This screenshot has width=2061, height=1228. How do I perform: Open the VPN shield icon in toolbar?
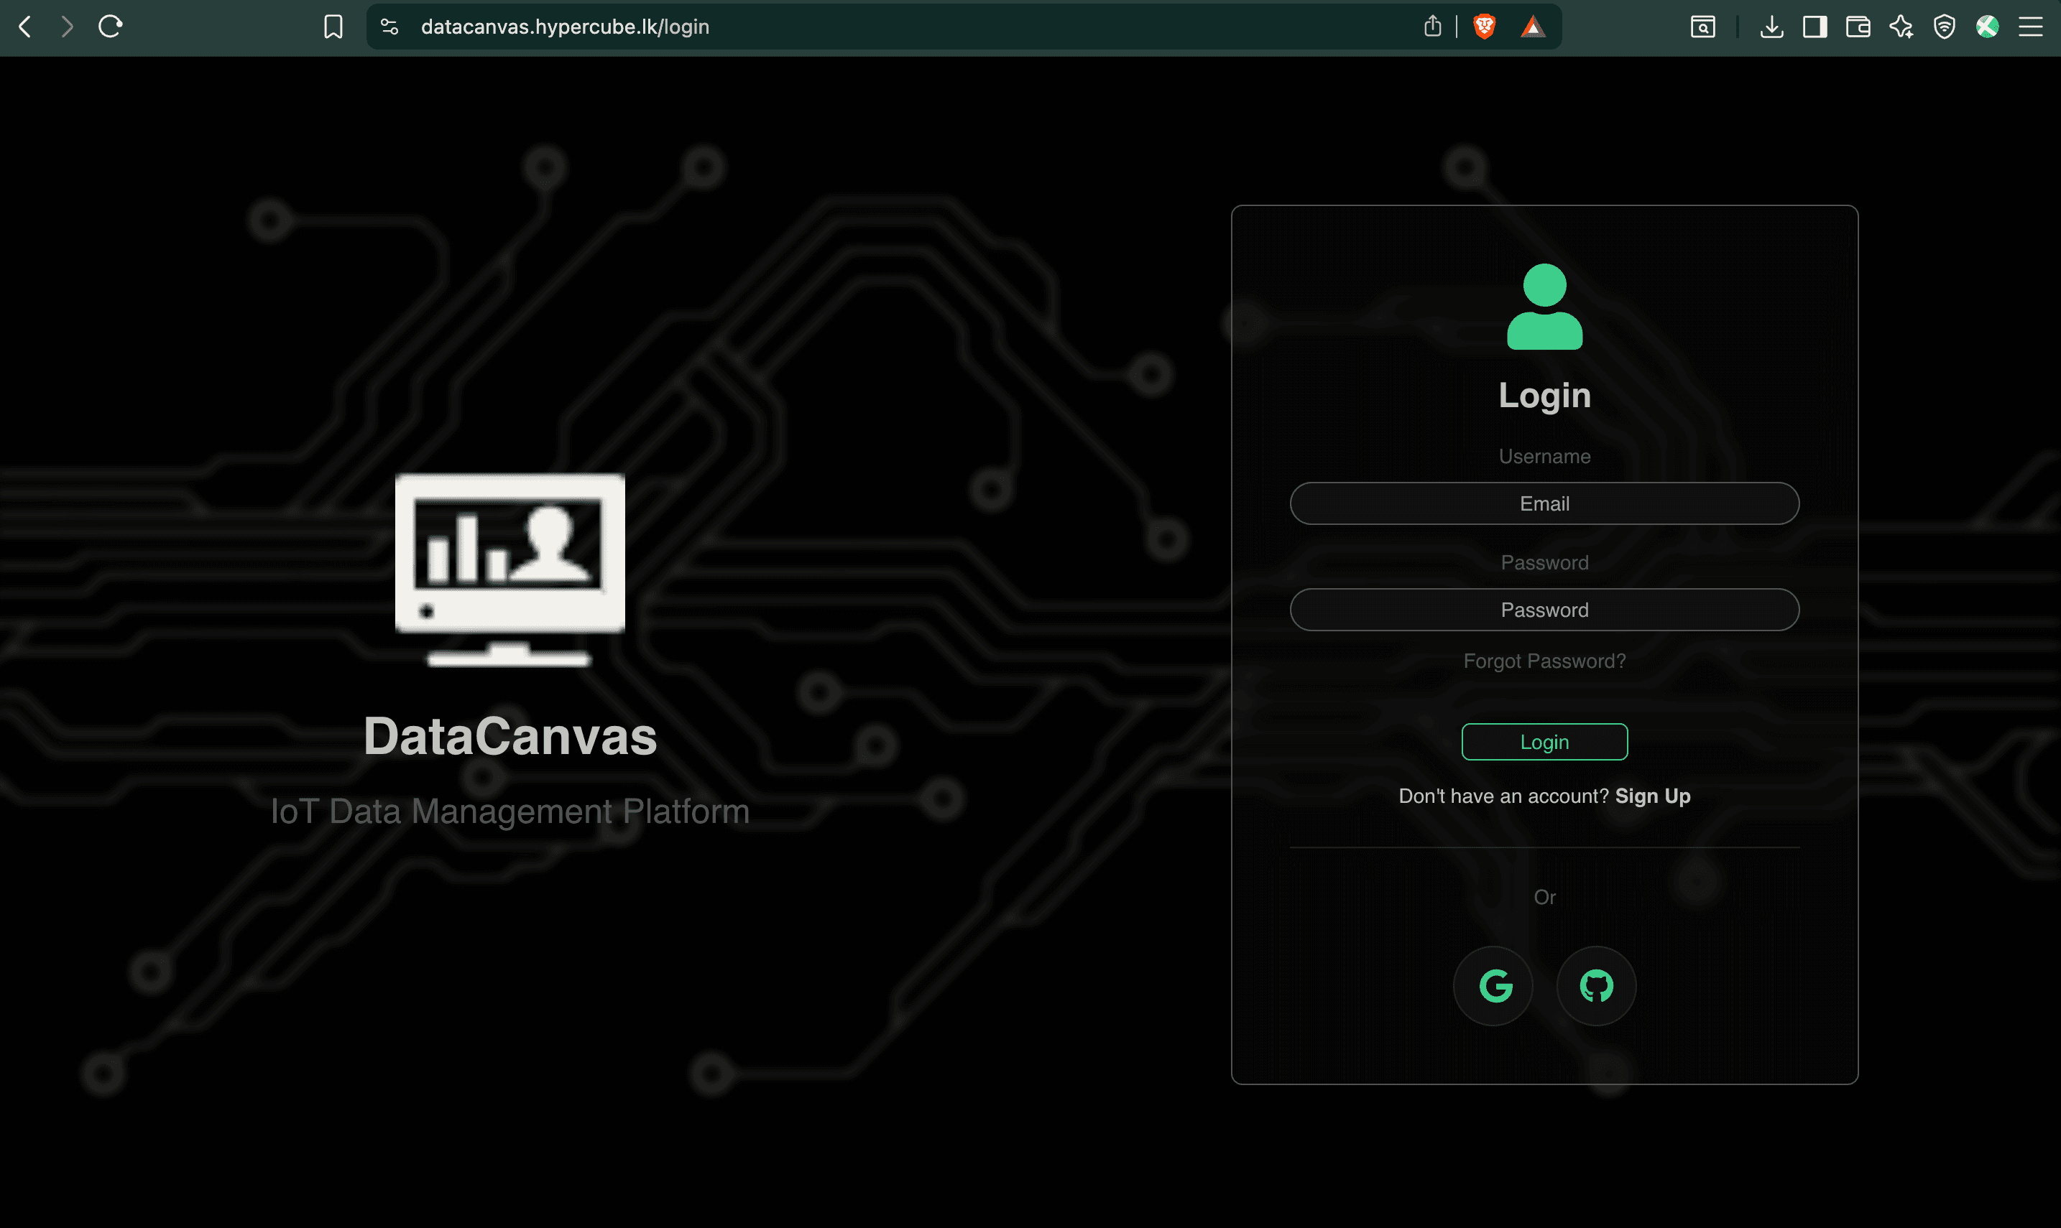(1943, 27)
